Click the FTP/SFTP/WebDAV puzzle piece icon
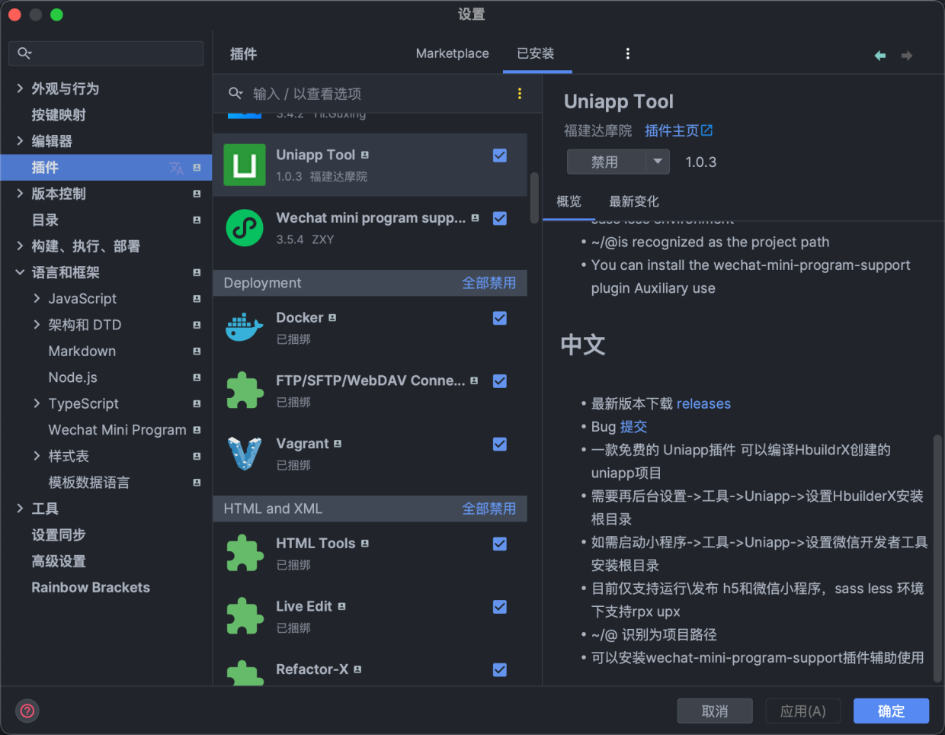This screenshot has height=735, width=945. click(x=245, y=390)
